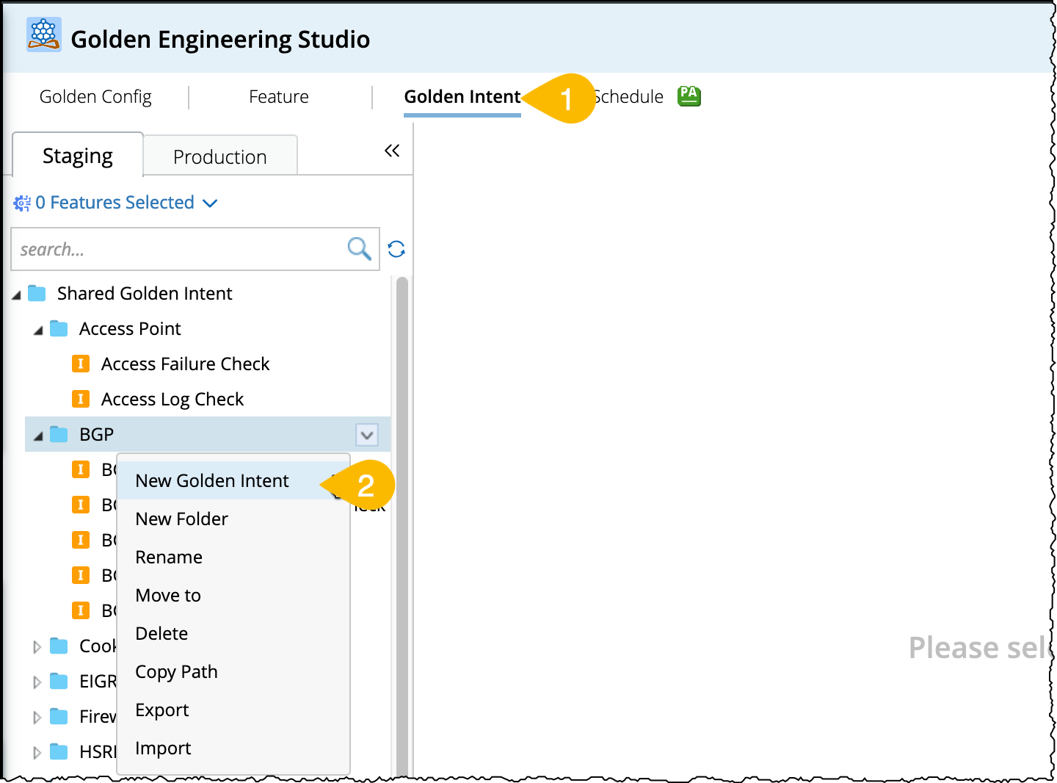
Task: Open the BGP folder dropdown arrow
Action: coord(367,435)
